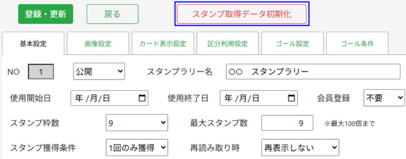This screenshot has width=406, height=159.
Task: Click the 戻る button
Action: coord(112,14)
